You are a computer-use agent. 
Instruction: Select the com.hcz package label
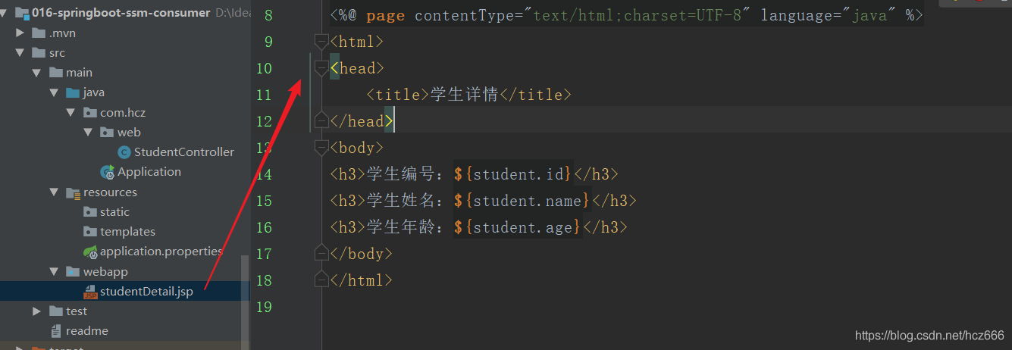(x=123, y=112)
